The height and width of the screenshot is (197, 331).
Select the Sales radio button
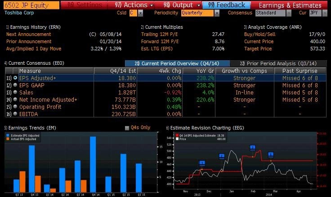point(15,92)
